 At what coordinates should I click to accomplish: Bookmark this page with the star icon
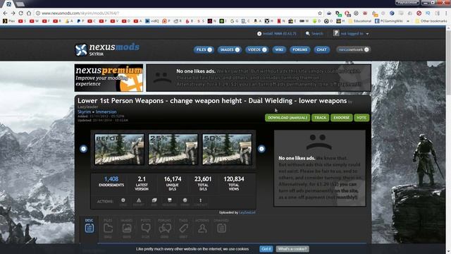click(320, 13)
